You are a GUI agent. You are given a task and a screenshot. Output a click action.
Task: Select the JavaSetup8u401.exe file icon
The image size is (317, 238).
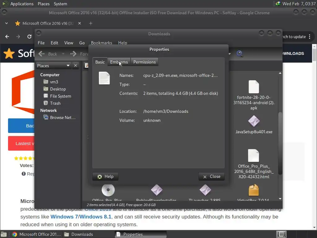pos(254,121)
